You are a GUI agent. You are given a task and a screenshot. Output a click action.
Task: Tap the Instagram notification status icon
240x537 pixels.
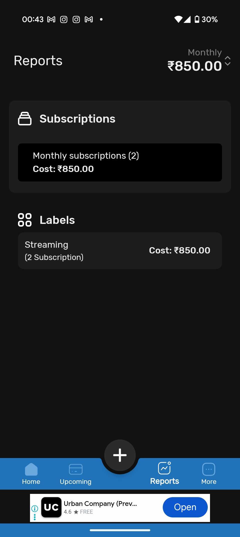(64, 19)
